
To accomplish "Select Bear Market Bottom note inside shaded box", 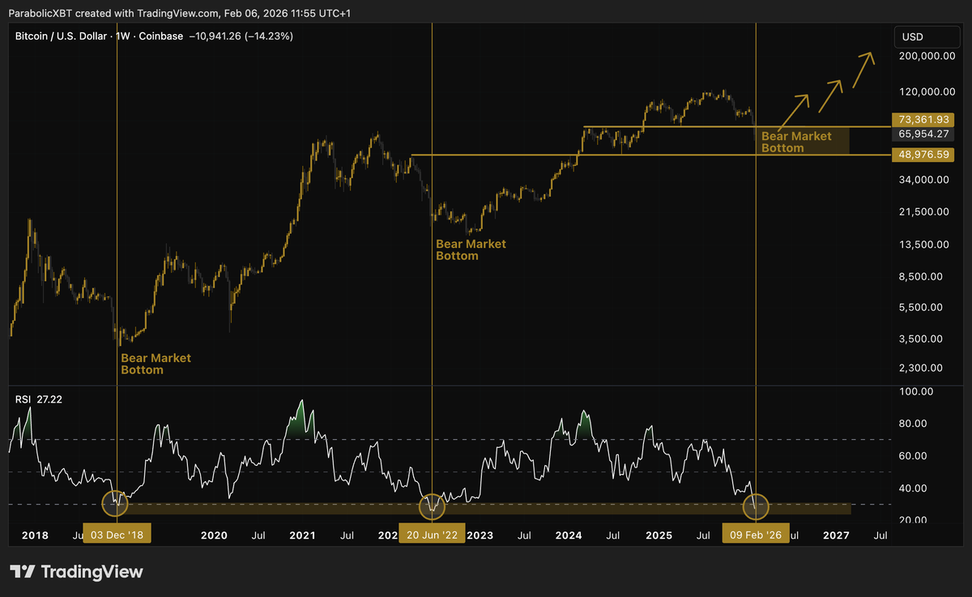I will pyautogui.click(x=796, y=142).
